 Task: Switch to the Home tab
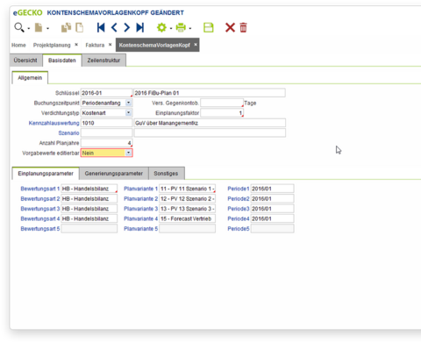tap(18, 45)
